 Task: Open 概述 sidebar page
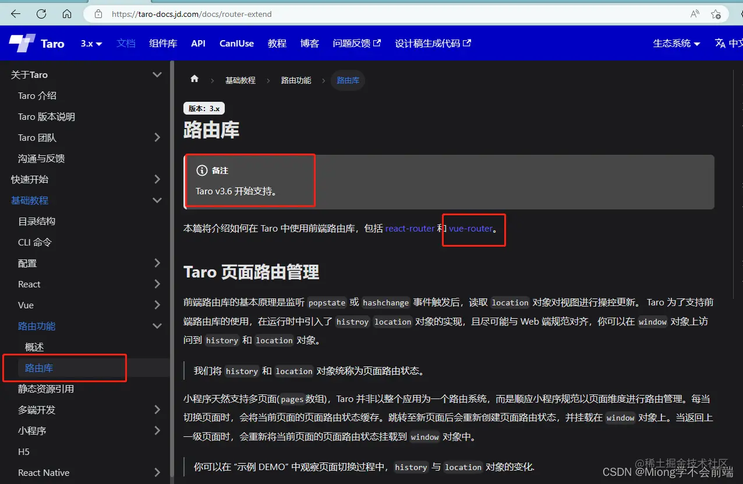34,347
